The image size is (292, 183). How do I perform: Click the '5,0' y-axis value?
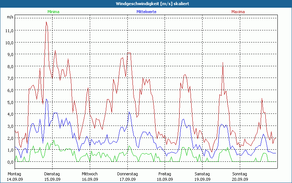[10, 102]
